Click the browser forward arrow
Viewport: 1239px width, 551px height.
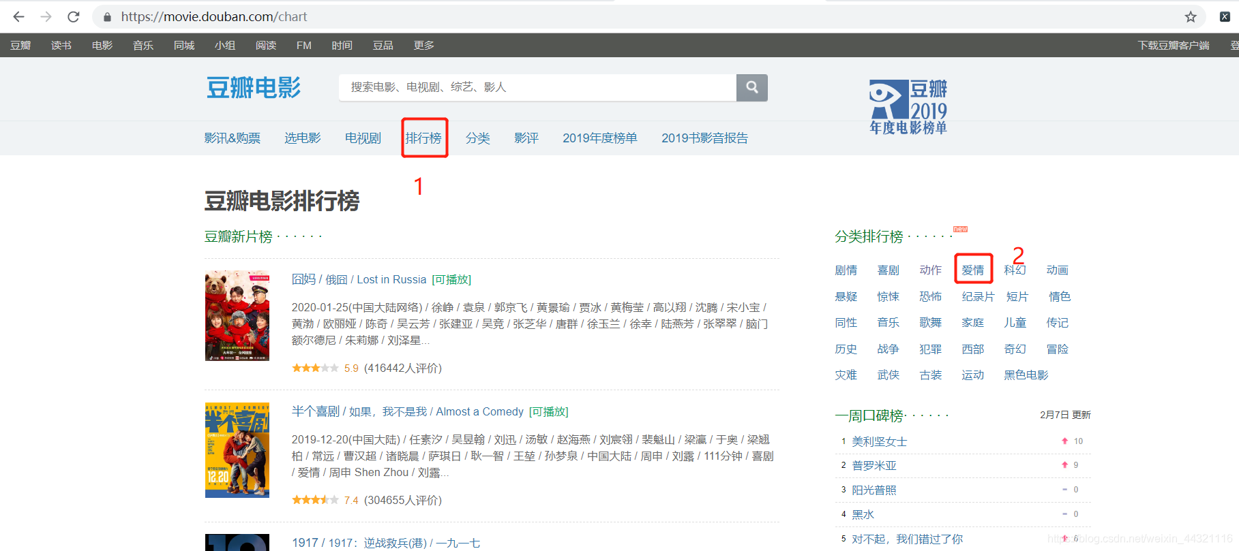click(46, 16)
